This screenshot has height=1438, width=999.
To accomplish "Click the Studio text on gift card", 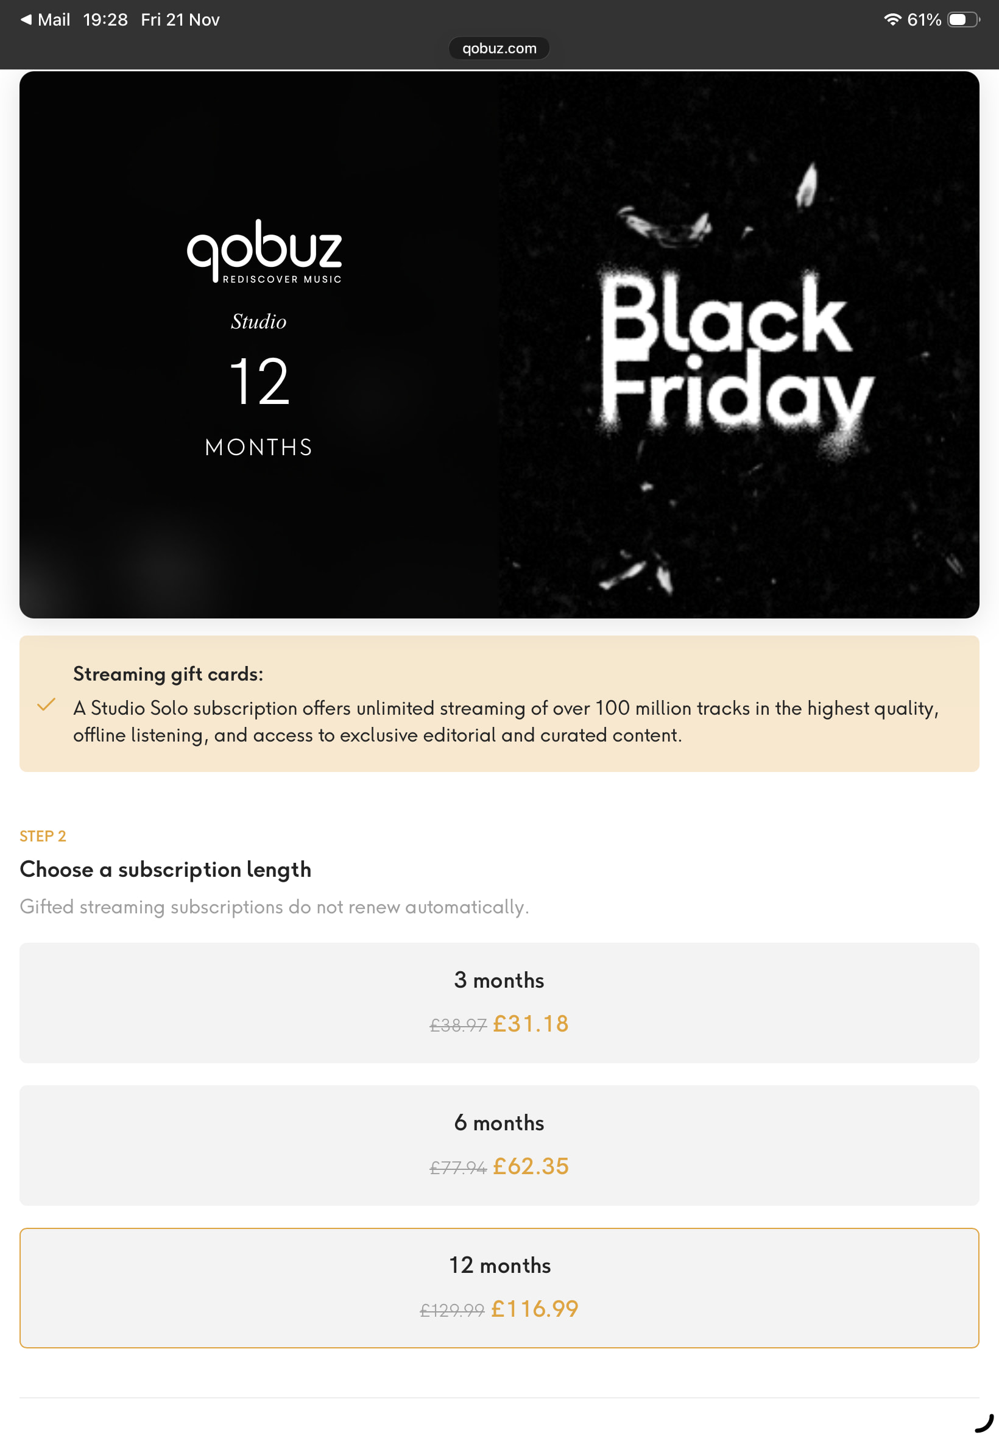I will point(258,322).
